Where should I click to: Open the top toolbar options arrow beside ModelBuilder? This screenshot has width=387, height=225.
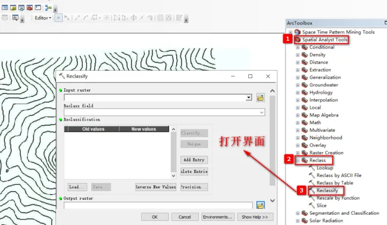point(55,10)
